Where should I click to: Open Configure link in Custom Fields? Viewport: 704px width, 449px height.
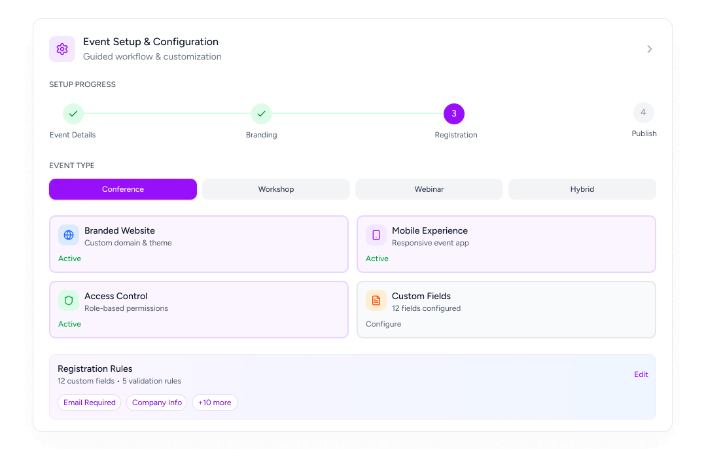point(383,324)
